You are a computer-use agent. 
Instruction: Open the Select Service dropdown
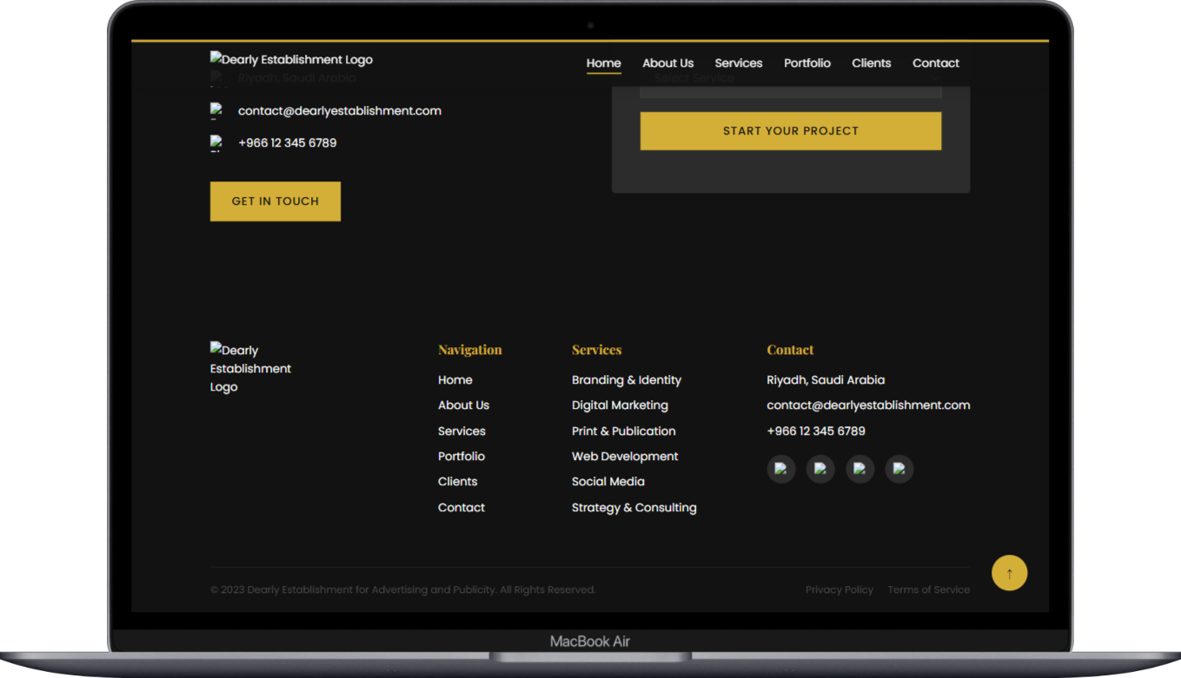pos(790,82)
